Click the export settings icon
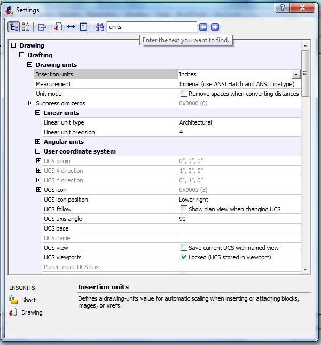 click(42, 27)
